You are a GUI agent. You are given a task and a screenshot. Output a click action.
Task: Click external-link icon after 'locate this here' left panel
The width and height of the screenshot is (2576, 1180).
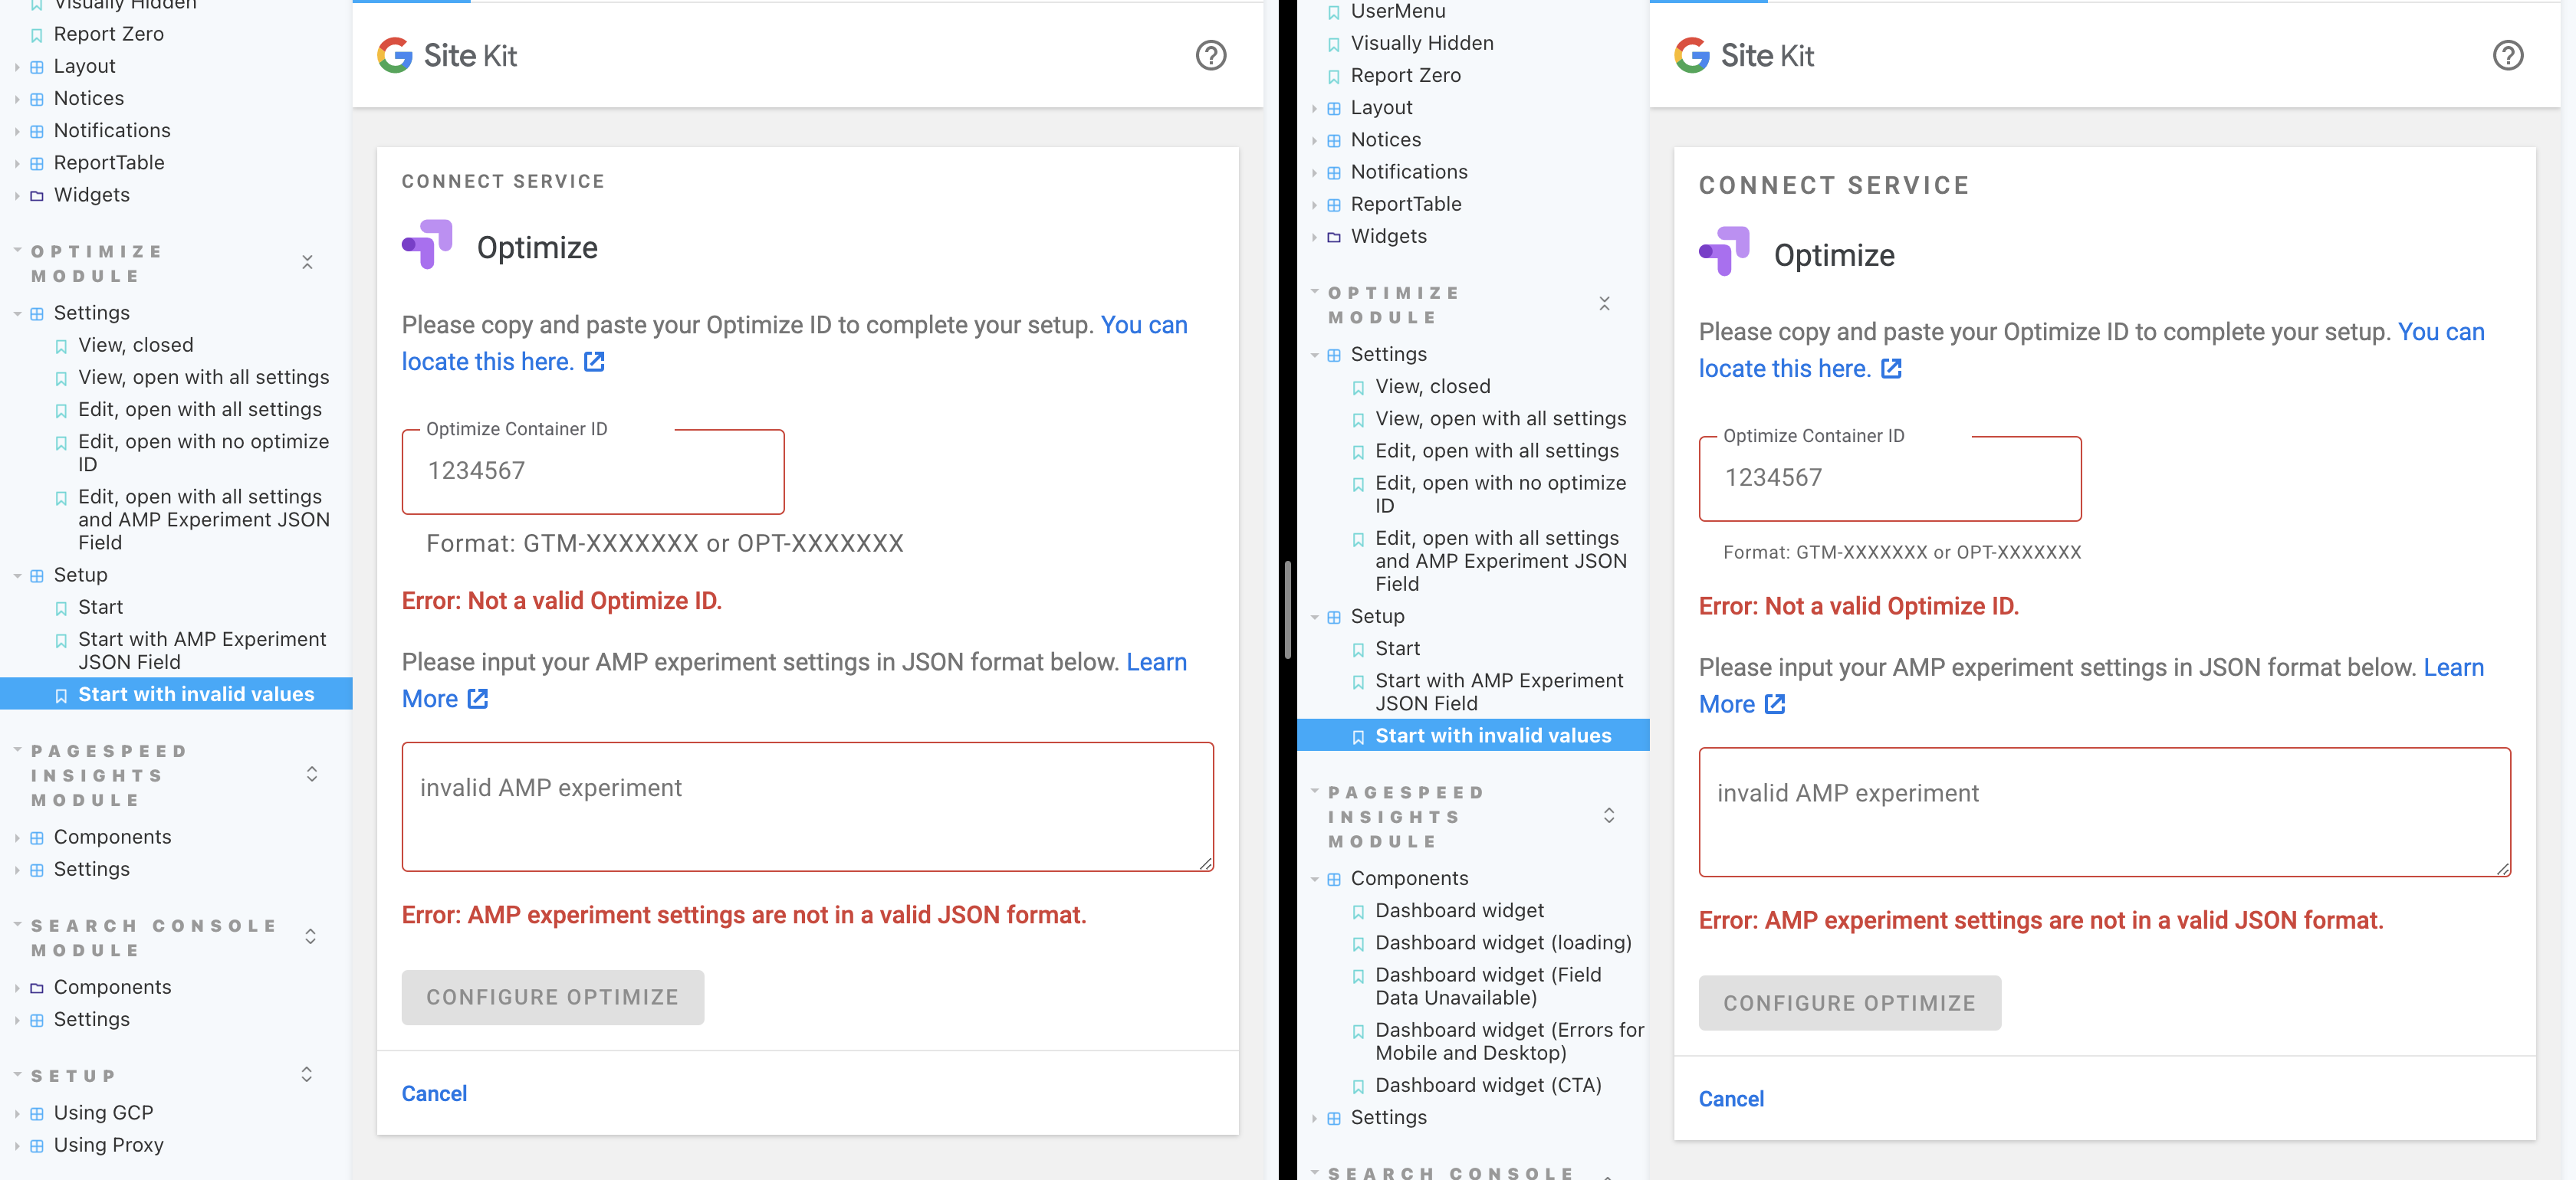click(x=594, y=362)
